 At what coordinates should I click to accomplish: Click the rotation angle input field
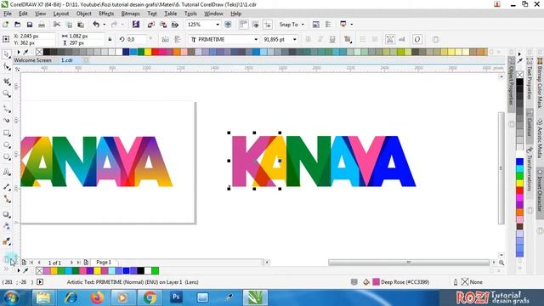click(x=136, y=40)
